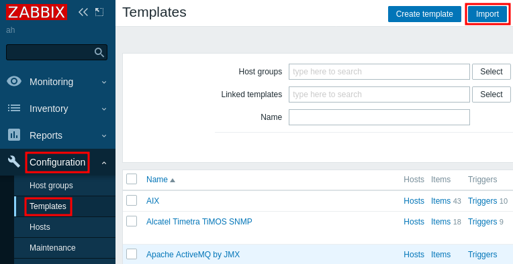Open the AIX template

tap(153, 201)
